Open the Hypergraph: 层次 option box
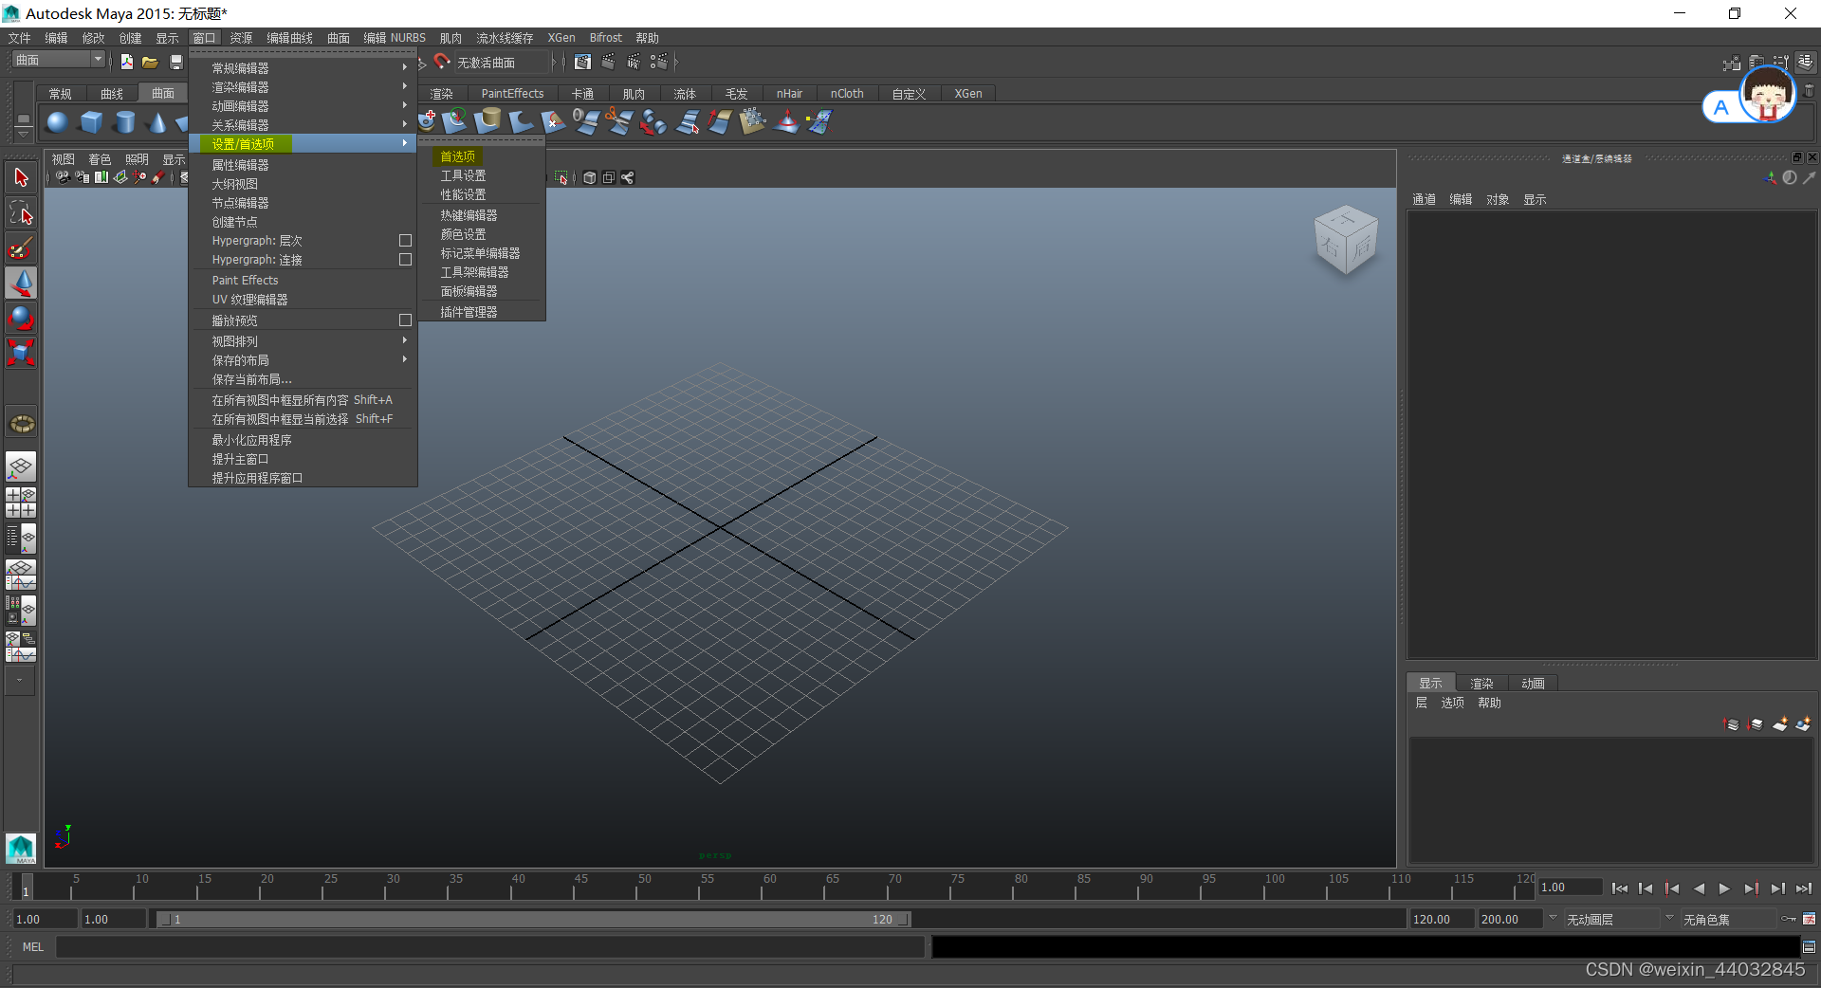The image size is (1821, 988). pos(405,241)
